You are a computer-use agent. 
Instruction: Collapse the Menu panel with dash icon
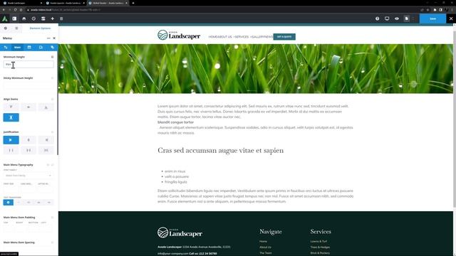click(x=48, y=38)
